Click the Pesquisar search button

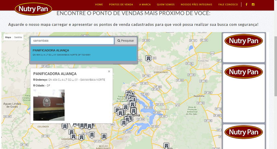(126, 41)
